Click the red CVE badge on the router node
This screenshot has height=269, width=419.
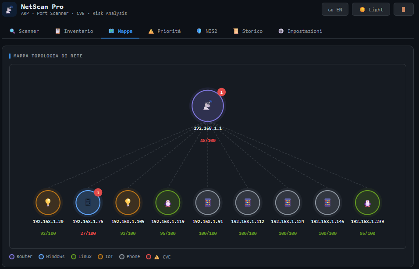point(221,92)
